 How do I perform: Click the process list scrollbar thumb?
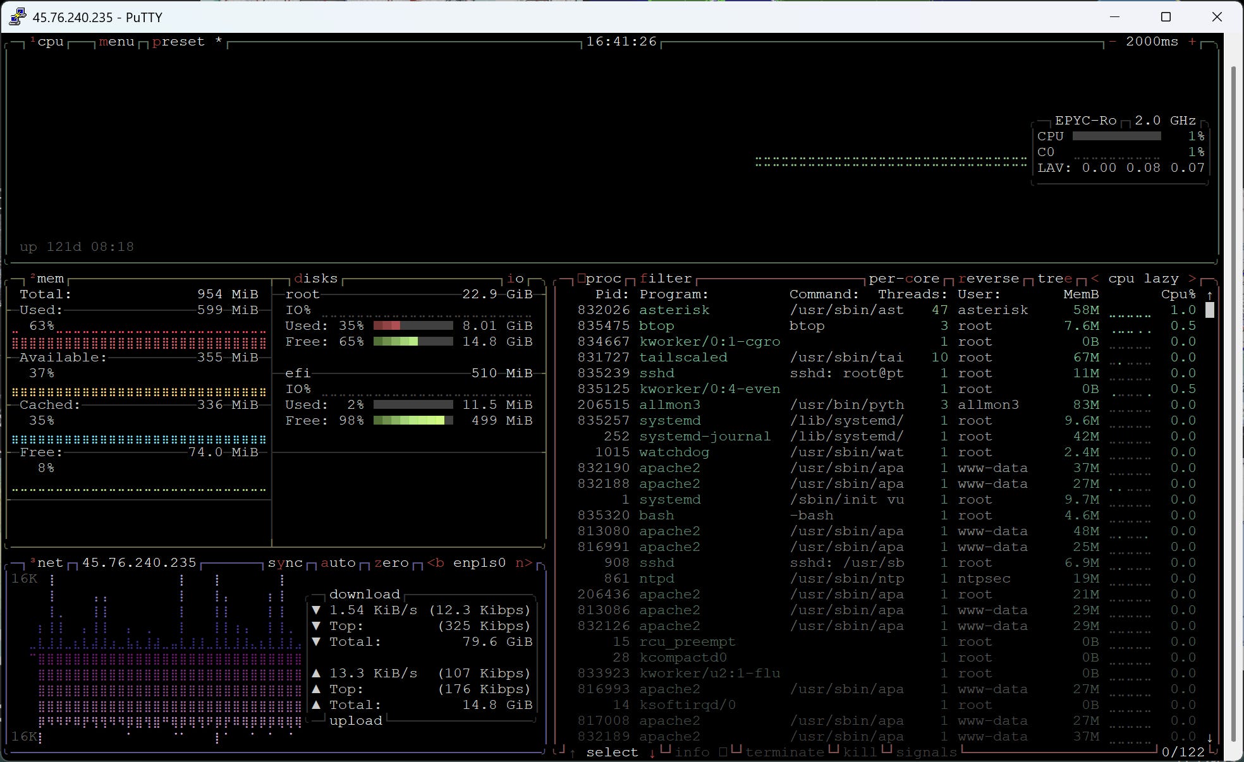click(x=1209, y=310)
